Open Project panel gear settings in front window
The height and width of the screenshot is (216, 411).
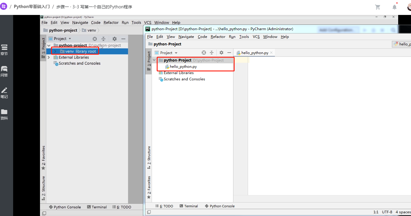(221, 53)
